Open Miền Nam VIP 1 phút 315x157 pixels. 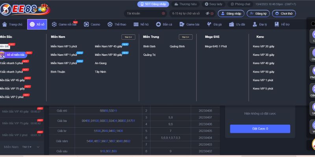point(64,55)
